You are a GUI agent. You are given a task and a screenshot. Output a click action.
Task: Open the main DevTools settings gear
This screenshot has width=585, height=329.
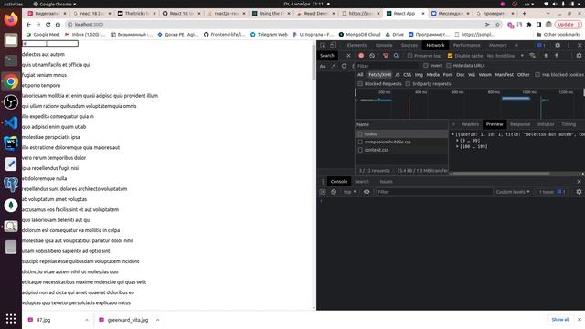click(x=558, y=45)
